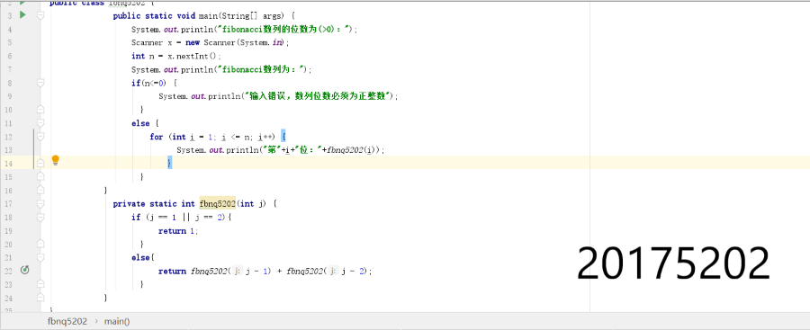Click the fold end marker on line 23

click(x=40, y=284)
